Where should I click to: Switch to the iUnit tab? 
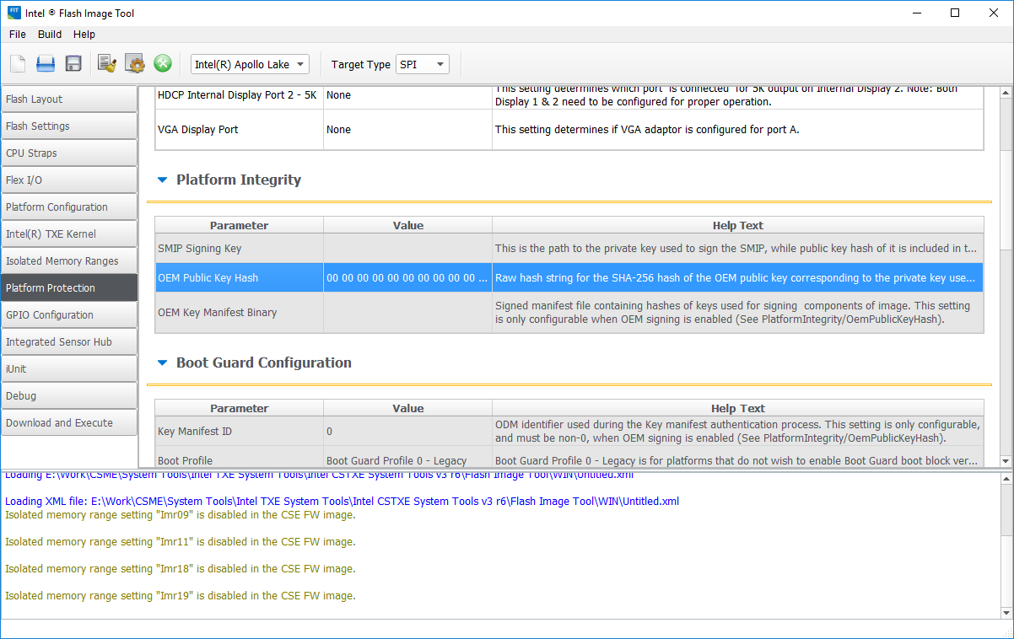click(69, 369)
